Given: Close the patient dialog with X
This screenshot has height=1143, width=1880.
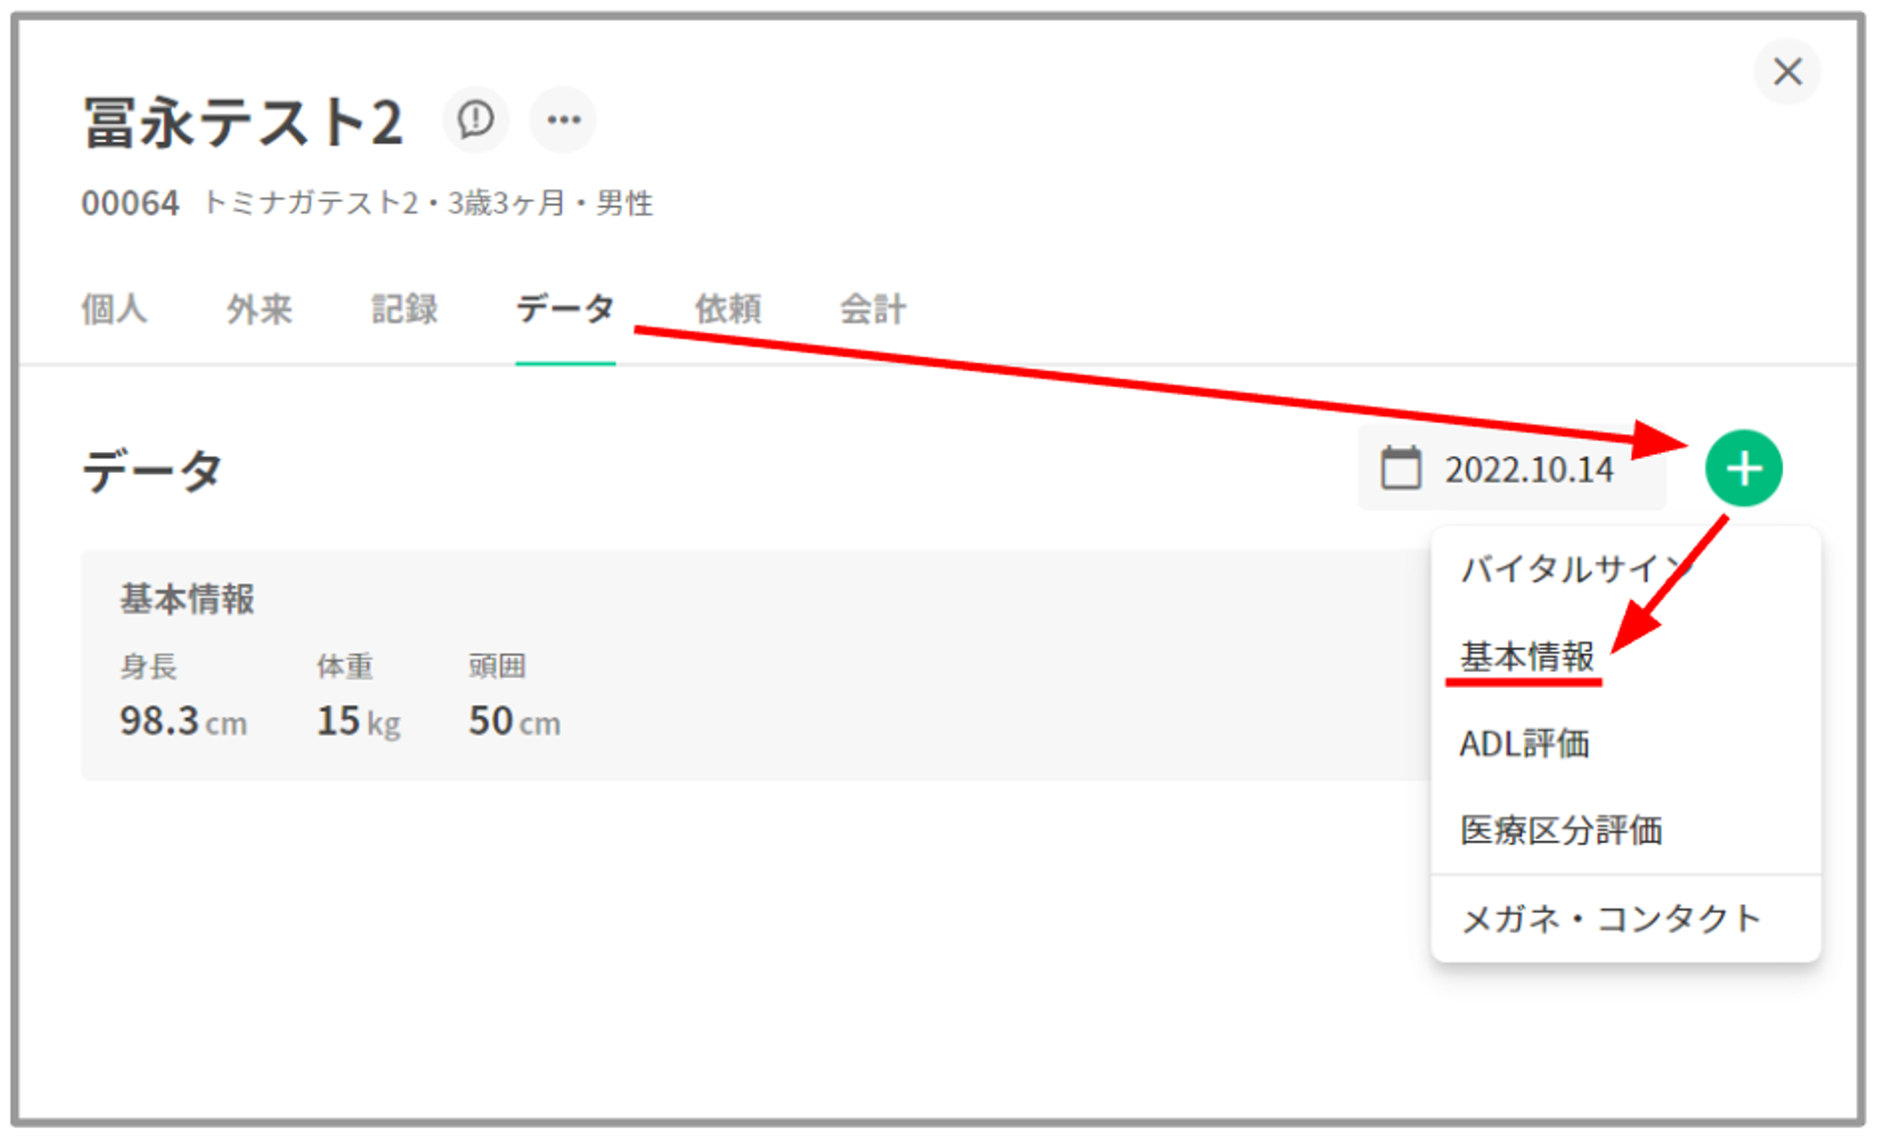Looking at the screenshot, I should click(x=1787, y=71).
